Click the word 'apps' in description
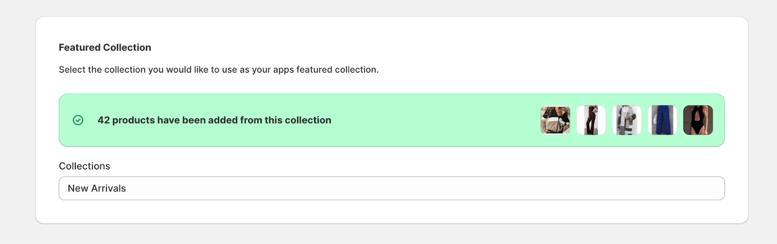Screen dimensions: 777x244 284,70
